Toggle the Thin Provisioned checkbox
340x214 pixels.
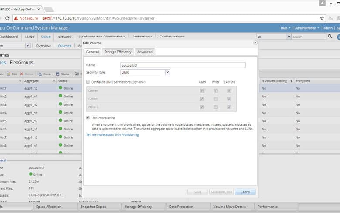click(x=88, y=117)
